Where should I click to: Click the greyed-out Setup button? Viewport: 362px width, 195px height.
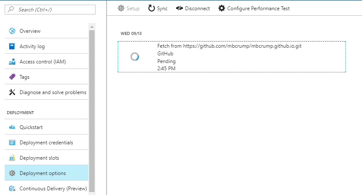pyautogui.click(x=129, y=9)
